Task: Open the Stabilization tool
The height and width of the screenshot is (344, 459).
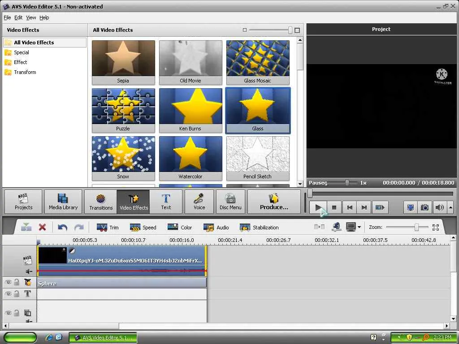Action: coord(259,227)
